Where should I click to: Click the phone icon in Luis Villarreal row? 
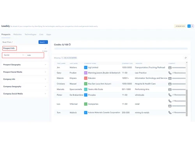(x=170, y=101)
